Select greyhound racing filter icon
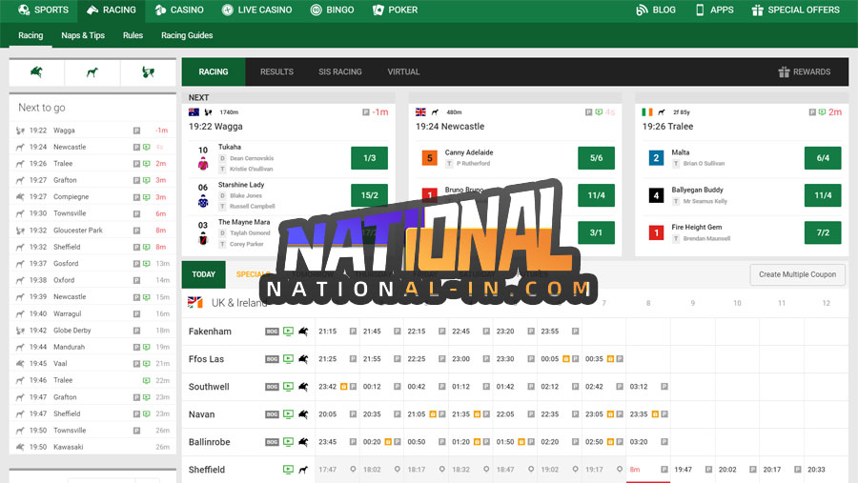This screenshot has height=483, width=858. [x=92, y=72]
